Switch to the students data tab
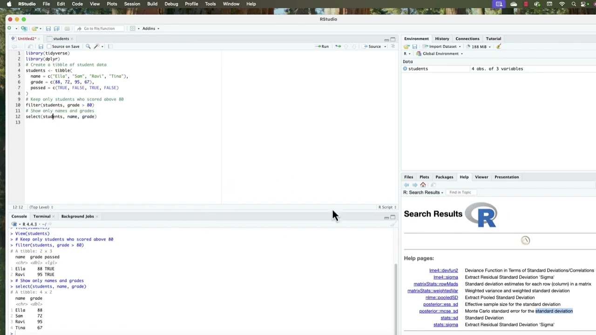The image size is (596, 335). click(x=61, y=39)
